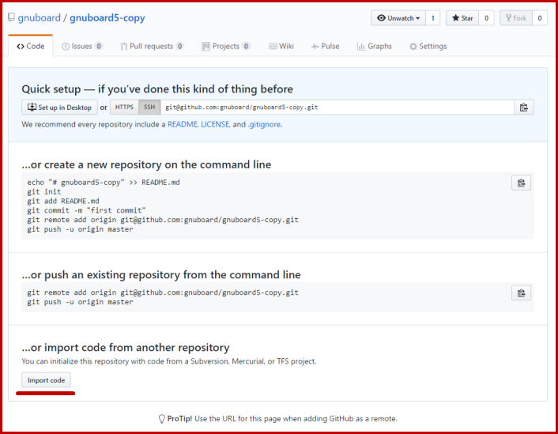This screenshot has width=558, height=434.
Task: Switch to the Pull requests tab
Action: click(x=151, y=47)
